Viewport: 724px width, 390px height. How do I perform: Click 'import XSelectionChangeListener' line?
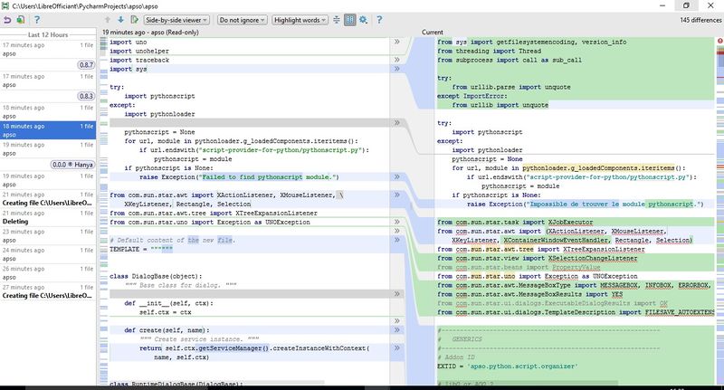point(537,258)
